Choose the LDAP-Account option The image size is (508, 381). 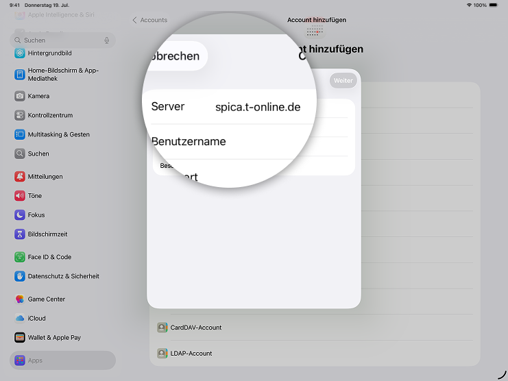(191, 354)
